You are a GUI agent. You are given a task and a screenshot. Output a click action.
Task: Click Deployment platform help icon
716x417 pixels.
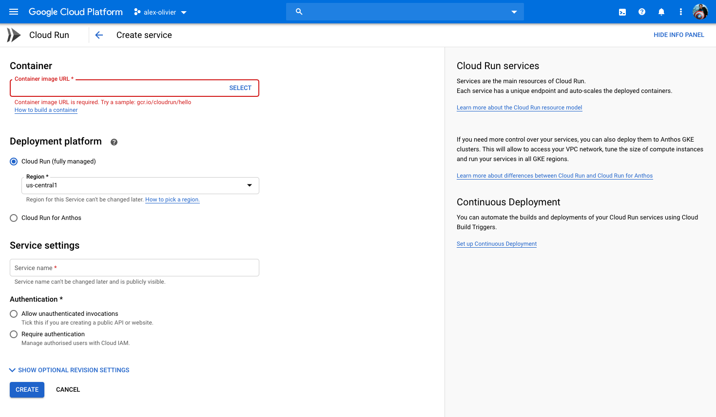point(114,142)
